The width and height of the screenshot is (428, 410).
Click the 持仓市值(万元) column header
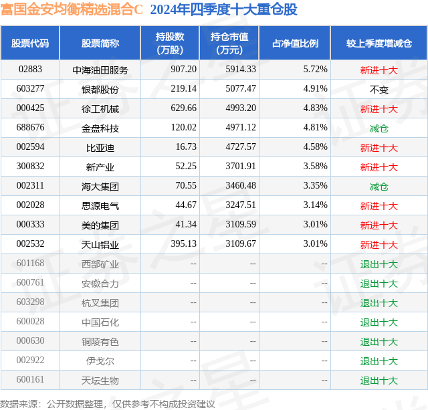[229, 43]
